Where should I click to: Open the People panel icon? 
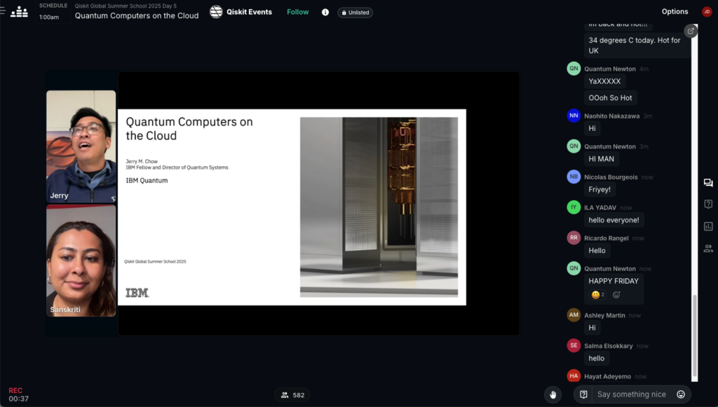(708, 248)
